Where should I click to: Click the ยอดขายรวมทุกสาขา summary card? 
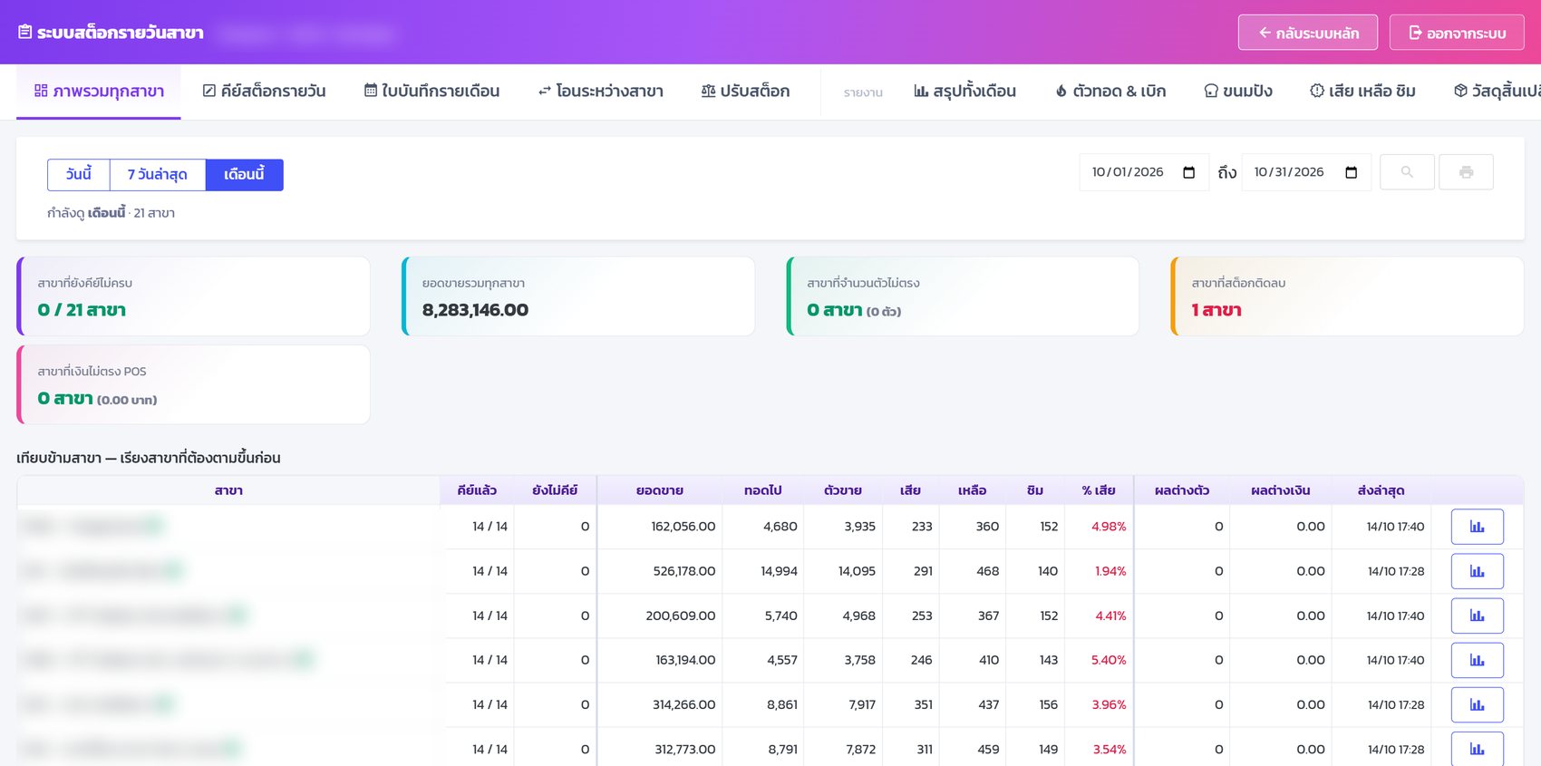pyautogui.click(x=578, y=296)
